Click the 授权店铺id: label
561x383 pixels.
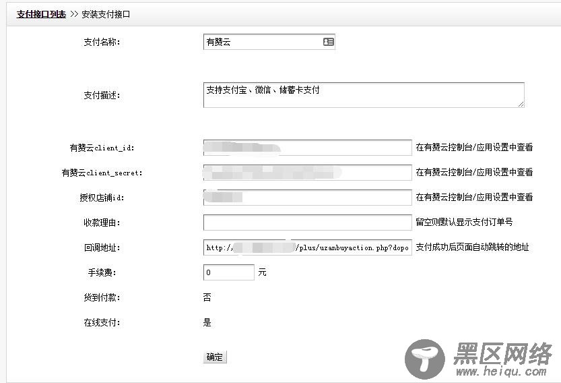102,198
